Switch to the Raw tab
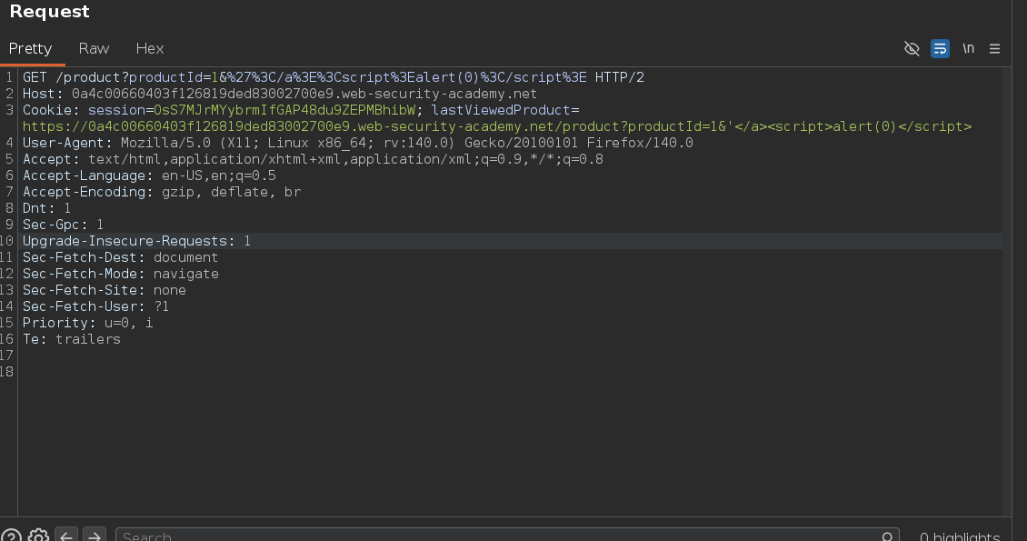 pyautogui.click(x=94, y=48)
